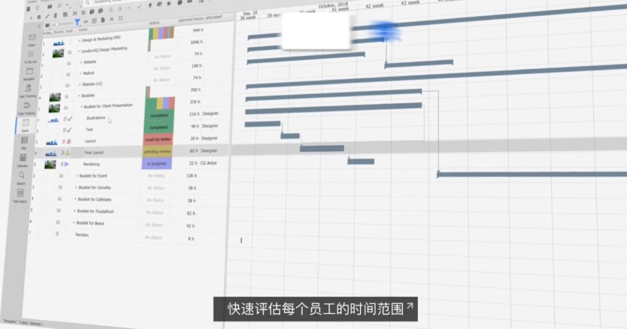Click the green checkmark icon in the Illustrations row
Image resolution: width=627 pixels, height=329 pixels.
(70, 119)
